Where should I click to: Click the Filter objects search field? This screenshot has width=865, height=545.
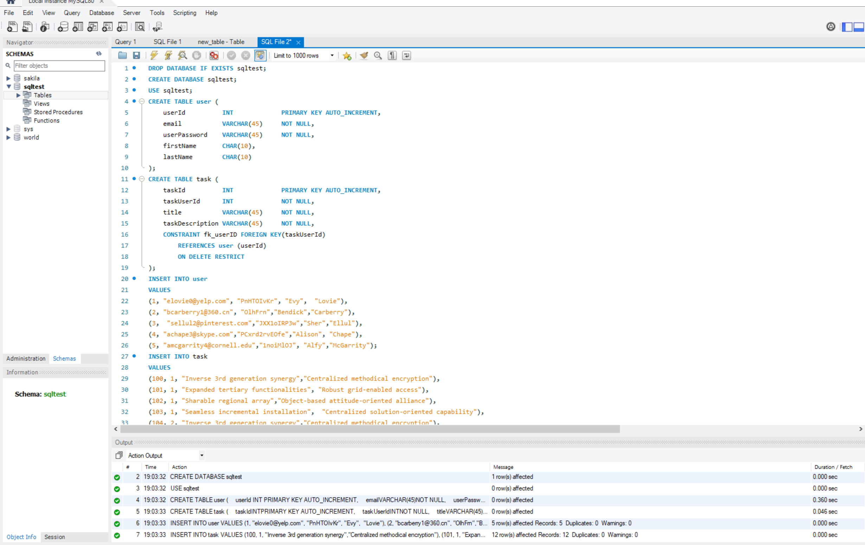click(x=59, y=65)
